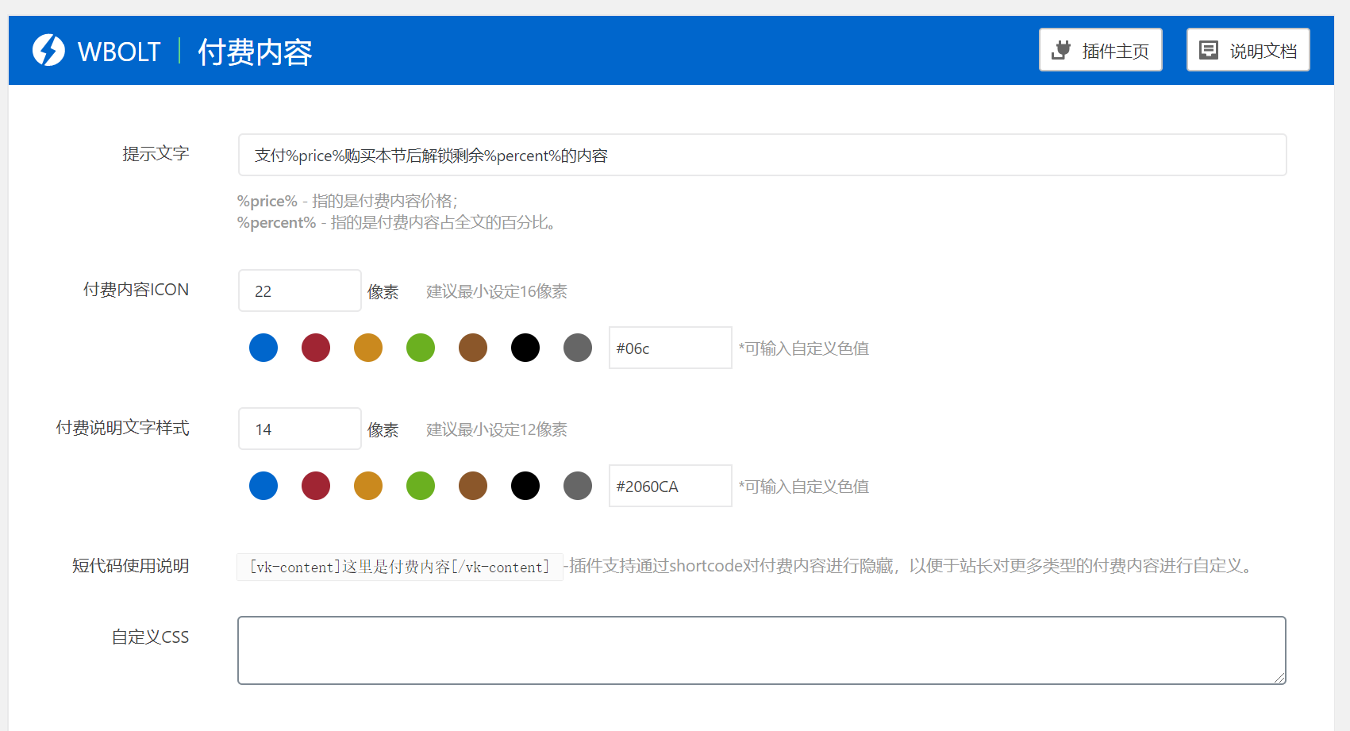Select green swatch for 付费说明文字样式
The height and width of the screenshot is (731, 1350).
[x=420, y=486]
